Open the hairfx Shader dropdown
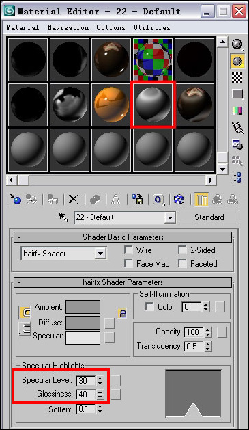The height and width of the screenshot is (430, 249). click(x=100, y=254)
